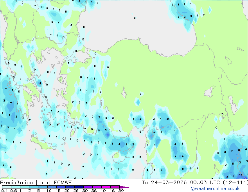
Task: Click the 30–35 mm purple swatch
Action: pos(88,187)
